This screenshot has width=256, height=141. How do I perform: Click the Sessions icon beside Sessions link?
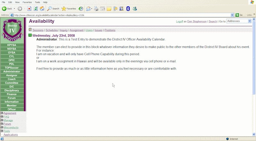[x=30, y=30]
